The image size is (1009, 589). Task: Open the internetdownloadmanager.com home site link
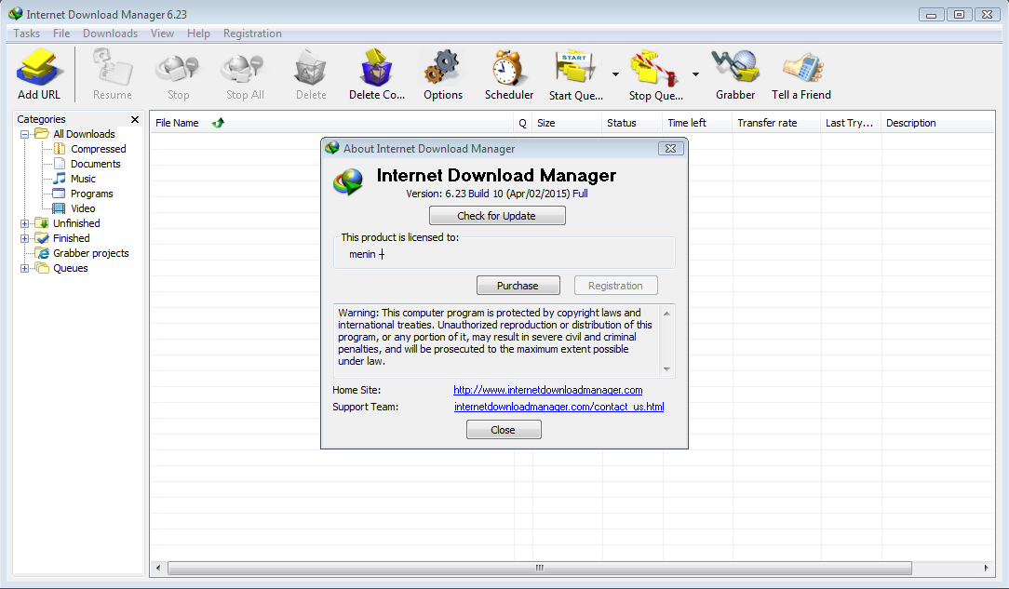(547, 390)
